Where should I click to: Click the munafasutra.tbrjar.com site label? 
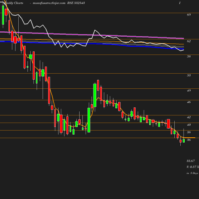[49, 3]
